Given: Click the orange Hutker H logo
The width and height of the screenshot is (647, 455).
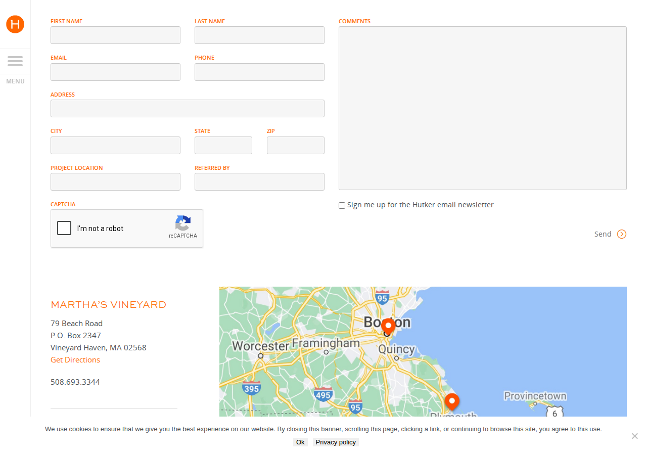Looking at the screenshot, I should click(x=15, y=24).
